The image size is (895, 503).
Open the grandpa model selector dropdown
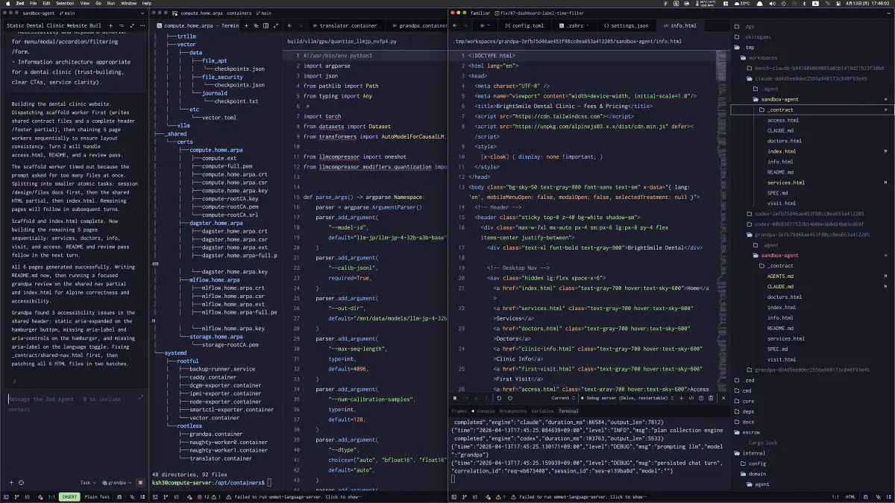point(116,482)
